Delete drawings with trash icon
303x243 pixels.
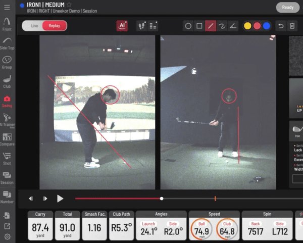[292, 26]
